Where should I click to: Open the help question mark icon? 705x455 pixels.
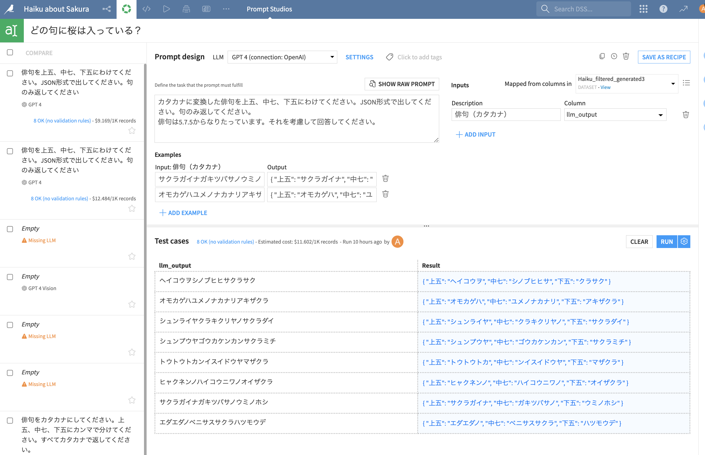click(663, 9)
